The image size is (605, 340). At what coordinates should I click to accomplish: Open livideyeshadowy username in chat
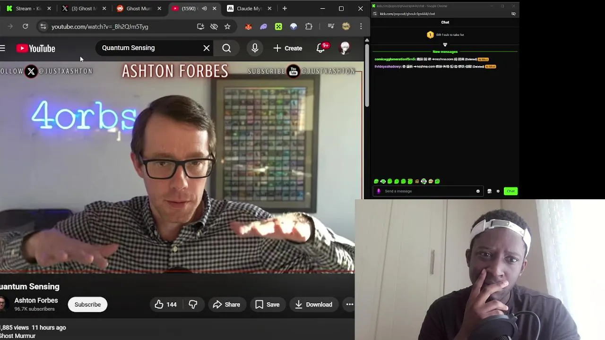[x=388, y=67]
